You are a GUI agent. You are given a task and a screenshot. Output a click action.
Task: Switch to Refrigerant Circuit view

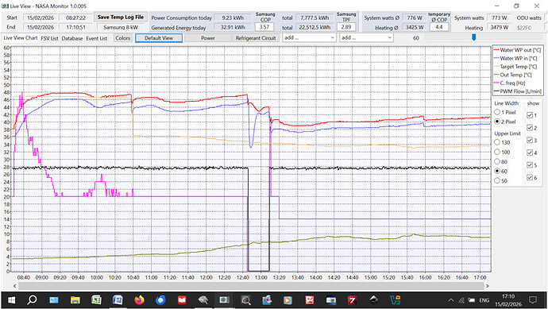256,38
